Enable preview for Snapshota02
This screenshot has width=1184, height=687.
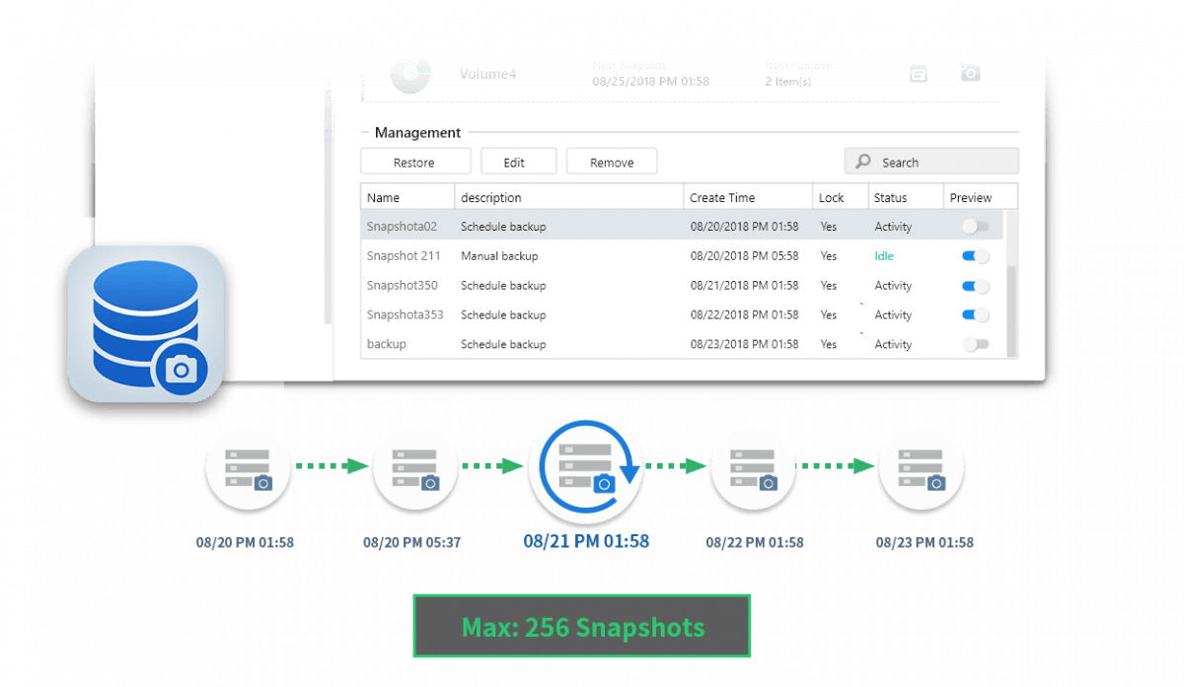[975, 227]
